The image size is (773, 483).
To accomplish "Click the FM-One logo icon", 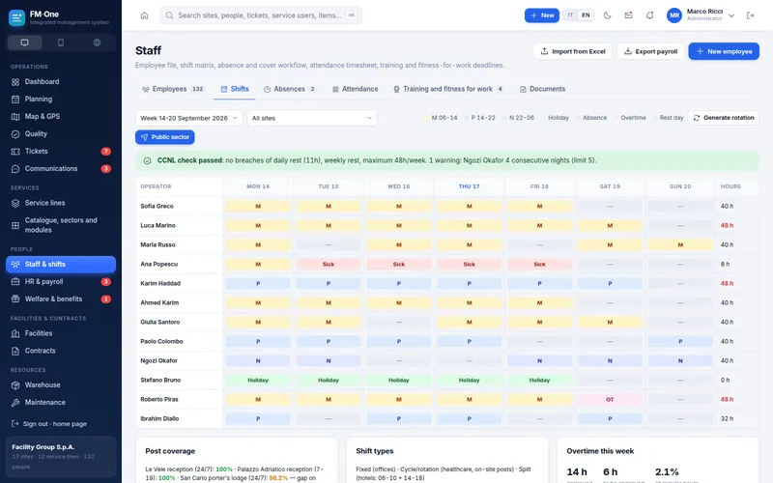I will pos(16,17).
